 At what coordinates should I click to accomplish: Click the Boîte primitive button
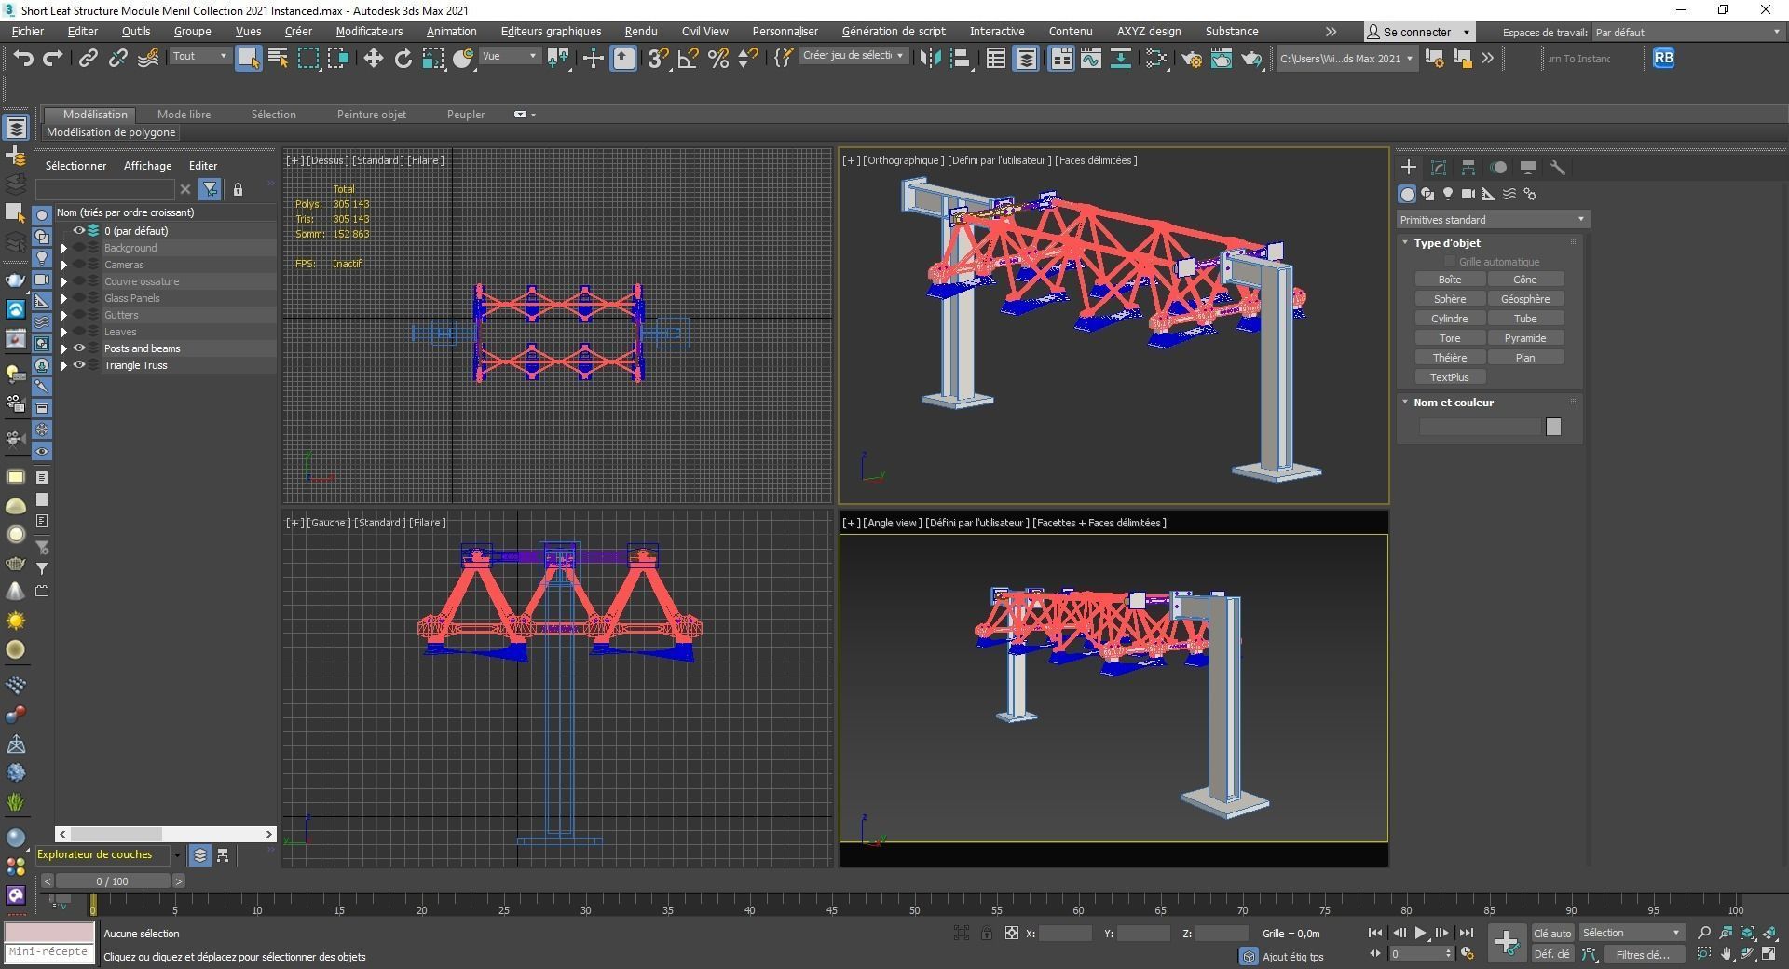(x=1449, y=279)
